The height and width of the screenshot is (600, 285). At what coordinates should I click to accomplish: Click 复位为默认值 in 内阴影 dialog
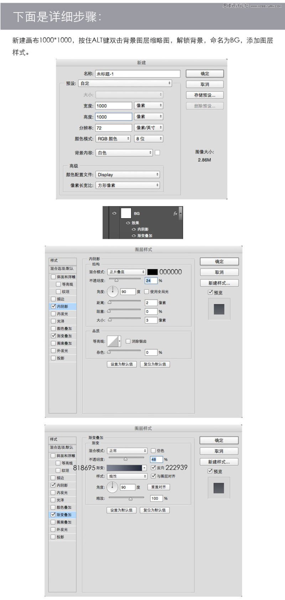click(x=155, y=364)
